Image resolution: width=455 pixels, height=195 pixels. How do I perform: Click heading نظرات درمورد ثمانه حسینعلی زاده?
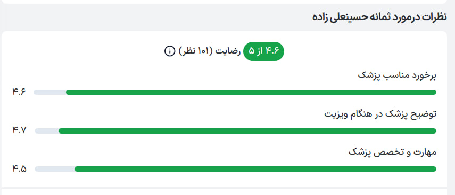(379, 17)
